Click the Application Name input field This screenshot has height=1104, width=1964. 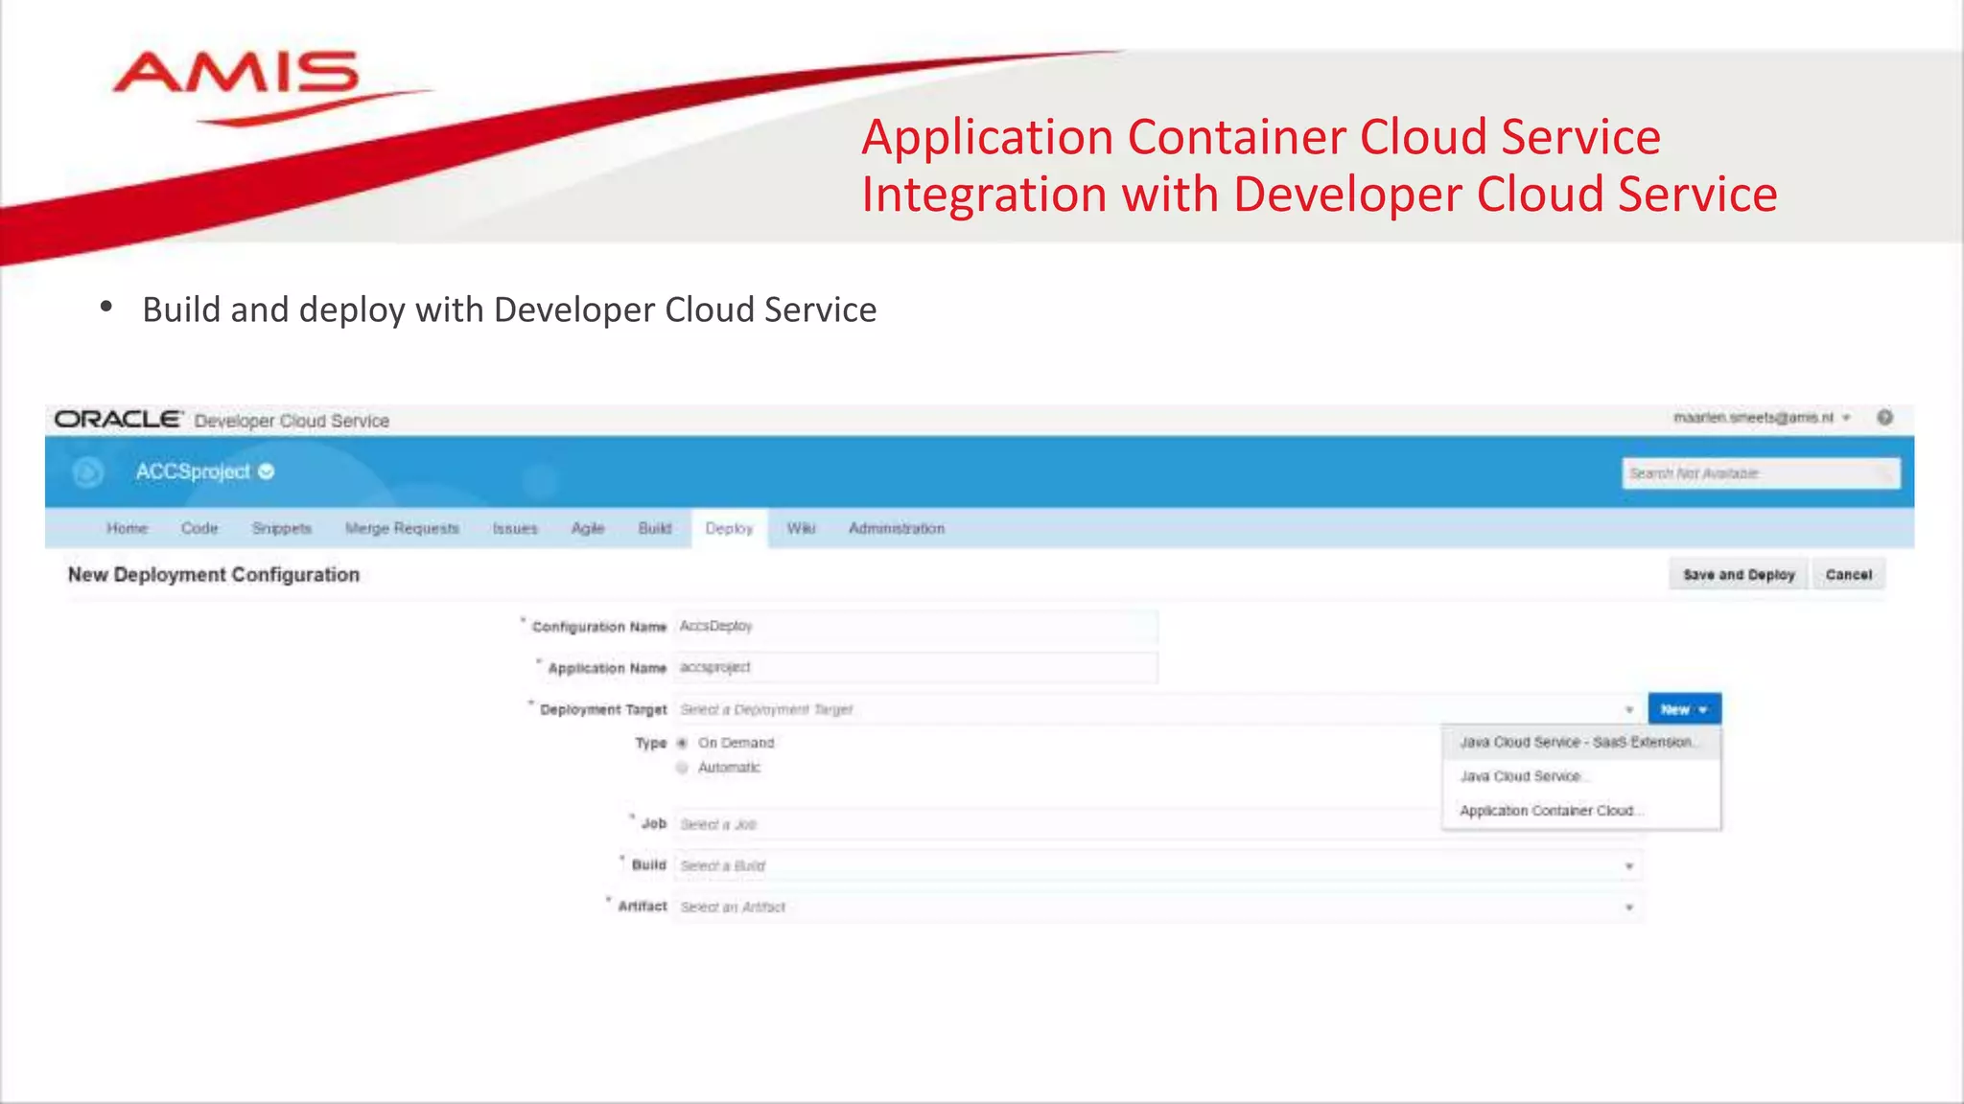pyautogui.click(x=915, y=667)
